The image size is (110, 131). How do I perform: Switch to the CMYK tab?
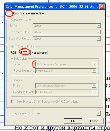pyautogui.click(x=25, y=52)
